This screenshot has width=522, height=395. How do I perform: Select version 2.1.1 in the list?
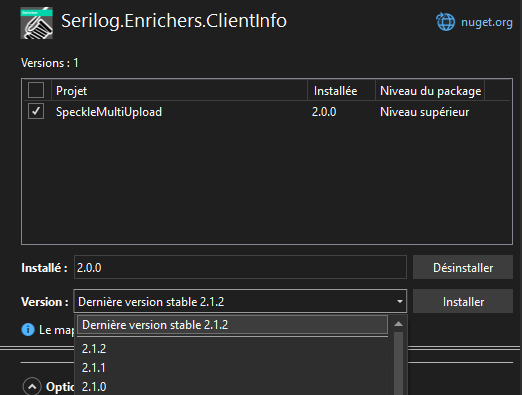click(232, 368)
